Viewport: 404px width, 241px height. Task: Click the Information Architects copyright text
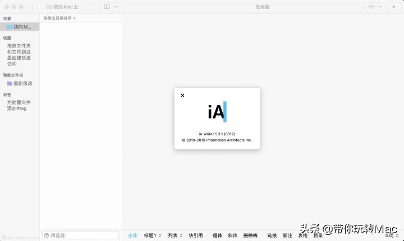point(217,140)
